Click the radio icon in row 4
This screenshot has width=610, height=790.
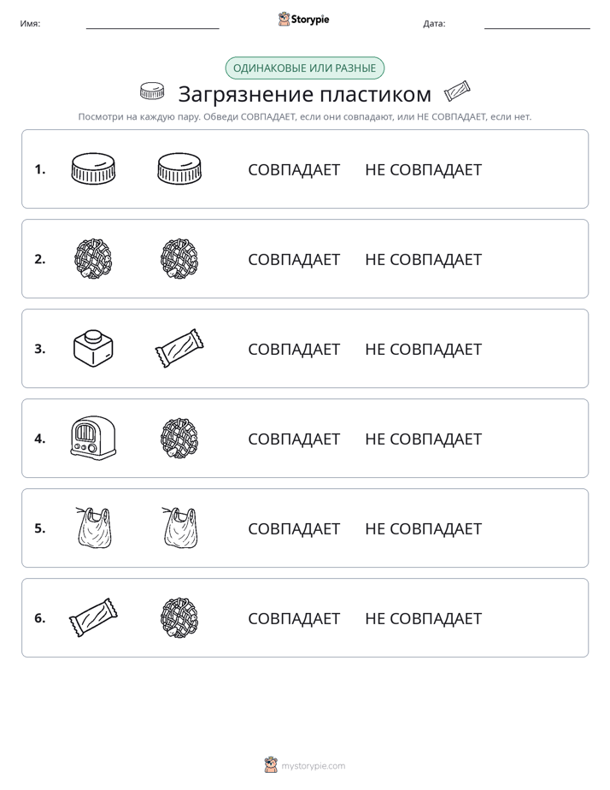(x=93, y=438)
